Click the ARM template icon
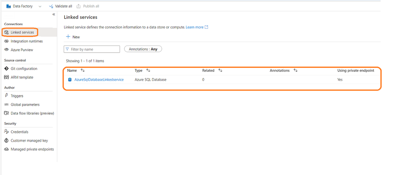 pos(7,77)
